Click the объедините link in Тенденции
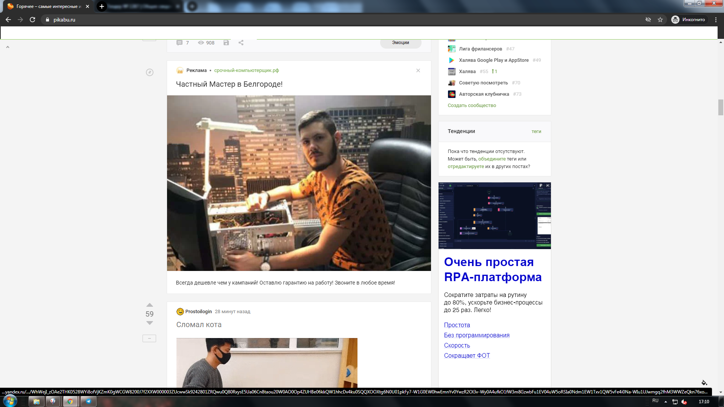 click(492, 159)
